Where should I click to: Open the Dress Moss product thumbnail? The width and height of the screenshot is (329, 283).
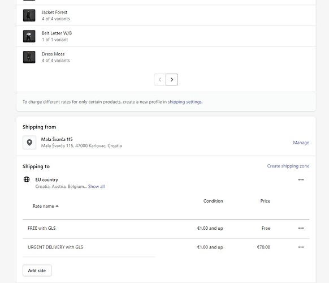[29, 57]
